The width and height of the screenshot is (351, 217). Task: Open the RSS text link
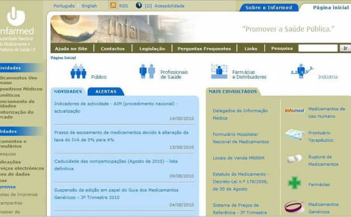123,6
